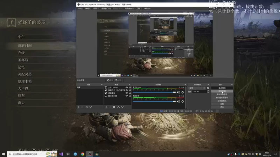Open source 属性 properties button
The width and height of the screenshot is (280, 157).
pos(110,80)
